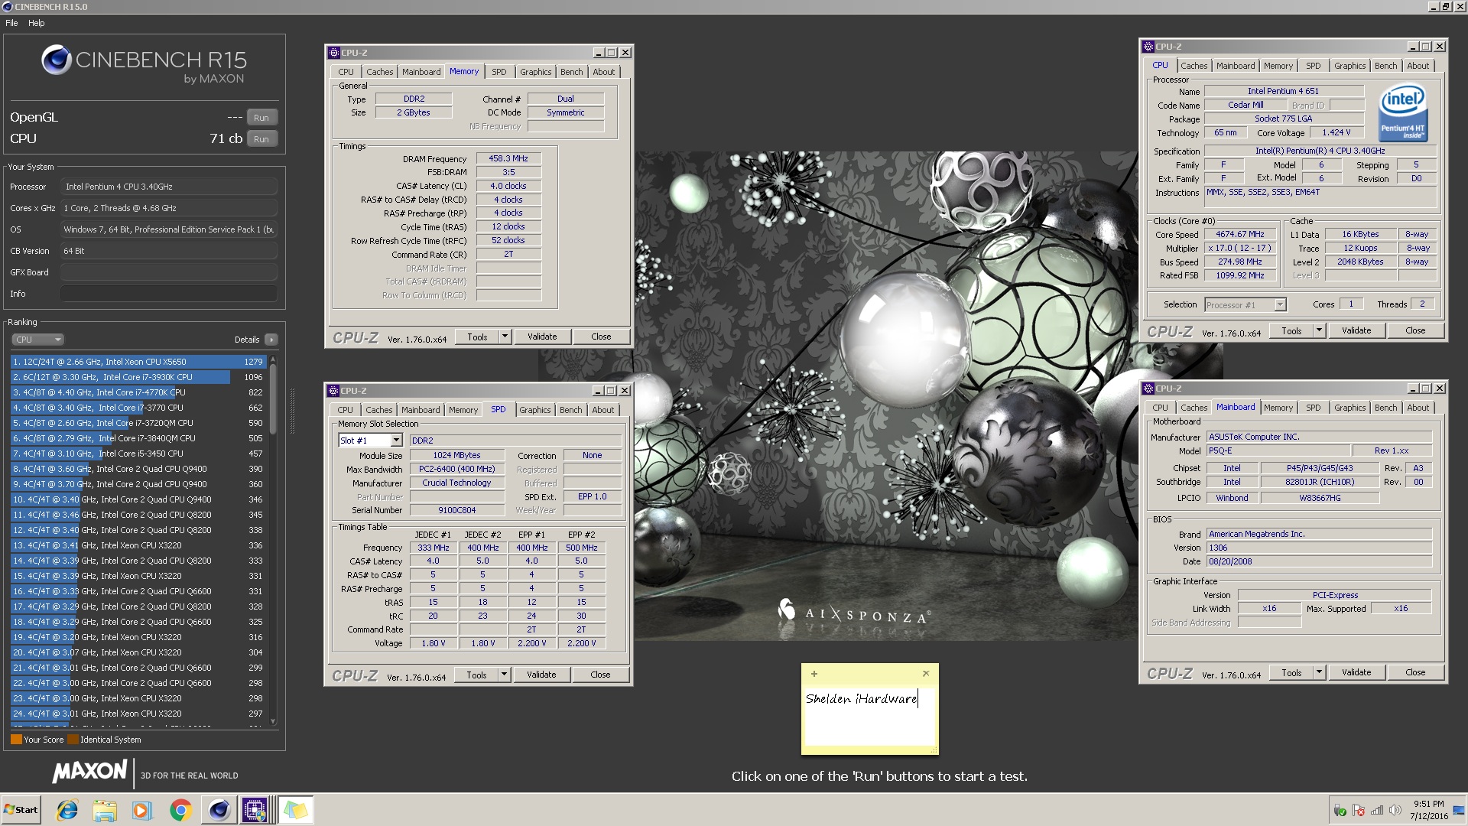The height and width of the screenshot is (826, 1468).
Task: Click the Safely Remove Hardware tray icon
Action: (1340, 811)
